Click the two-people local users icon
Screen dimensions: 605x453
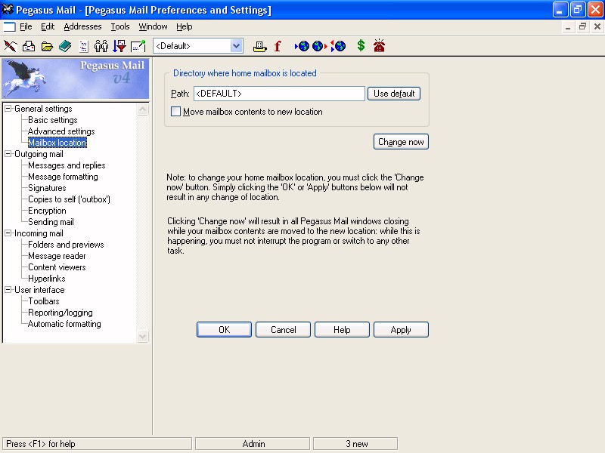coord(101,46)
